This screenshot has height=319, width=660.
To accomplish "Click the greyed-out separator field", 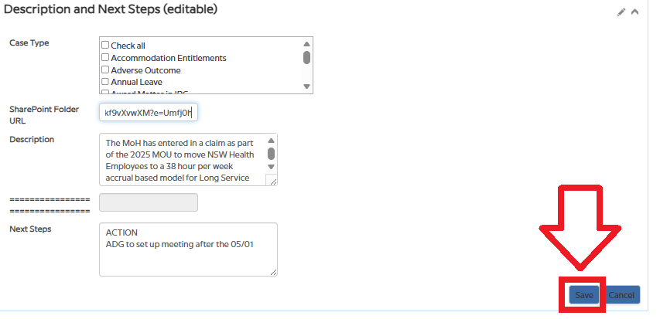I will (x=149, y=202).
